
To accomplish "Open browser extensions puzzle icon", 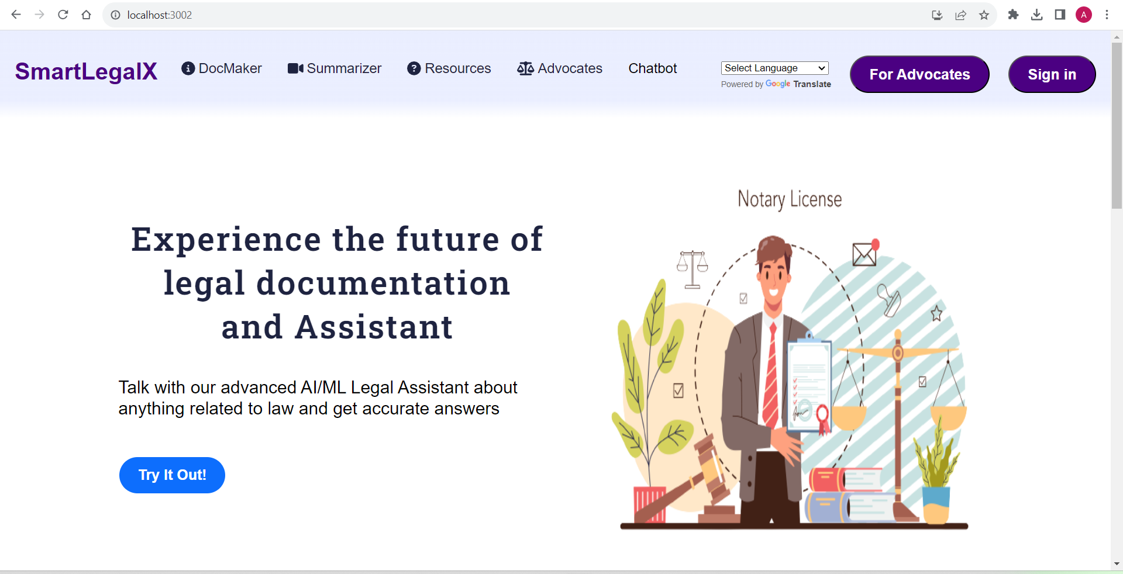I will click(1013, 15).
